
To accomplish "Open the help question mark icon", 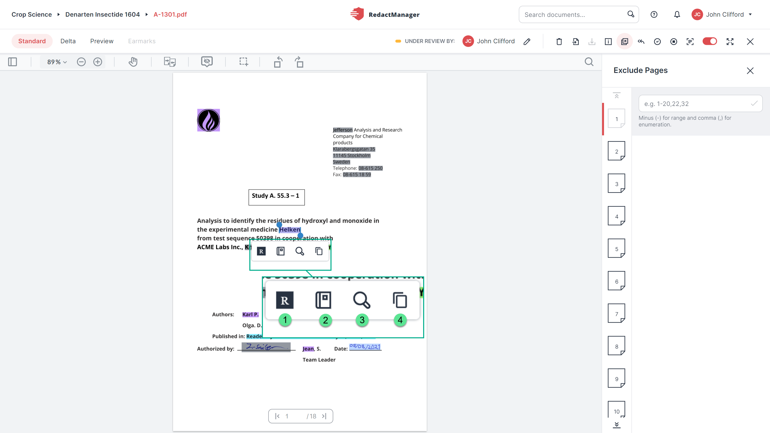I will 654,14.
